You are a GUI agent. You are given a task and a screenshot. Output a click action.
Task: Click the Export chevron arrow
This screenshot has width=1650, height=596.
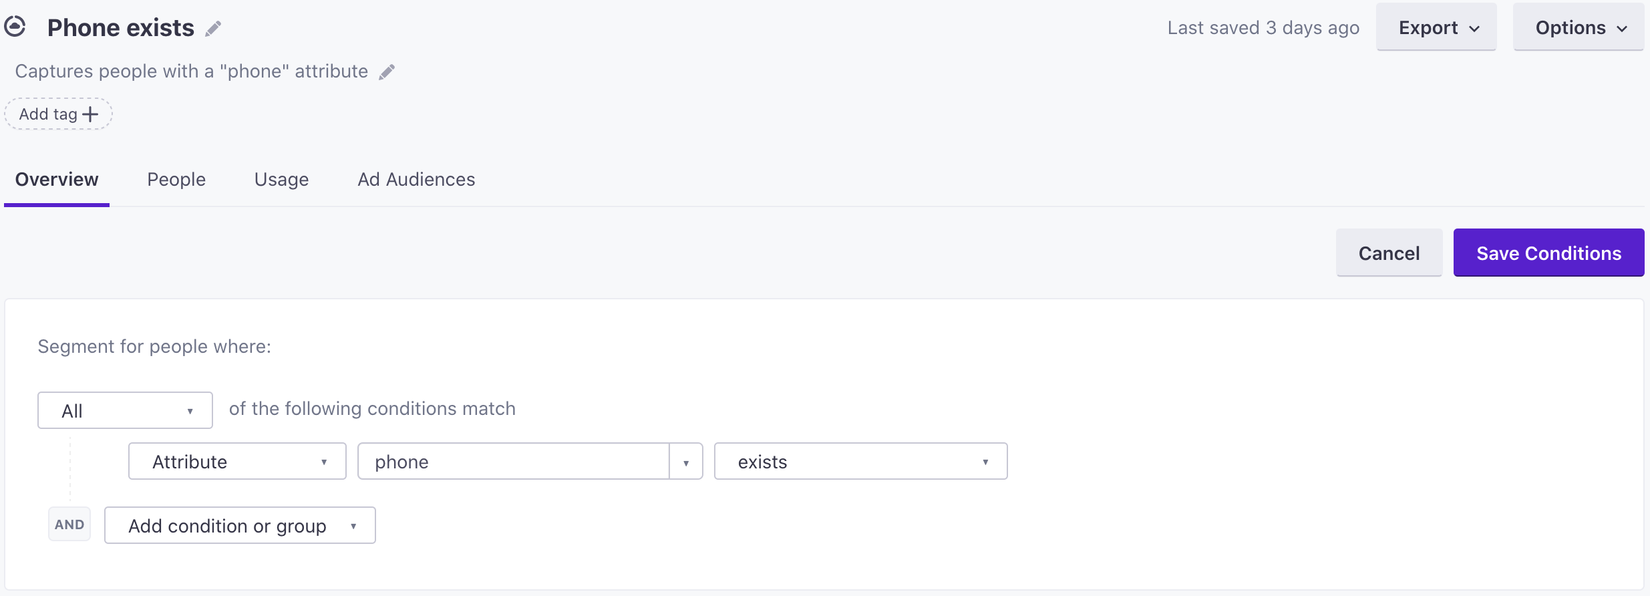[1474, 29]
